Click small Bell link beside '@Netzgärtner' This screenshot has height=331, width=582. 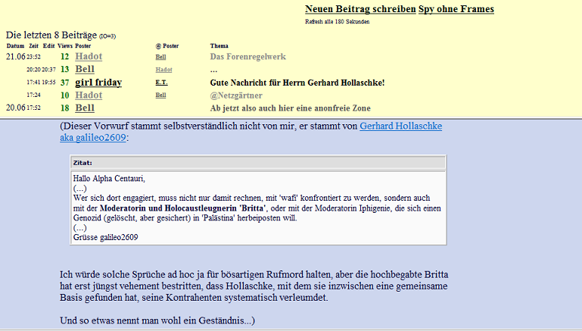point(160,95)
